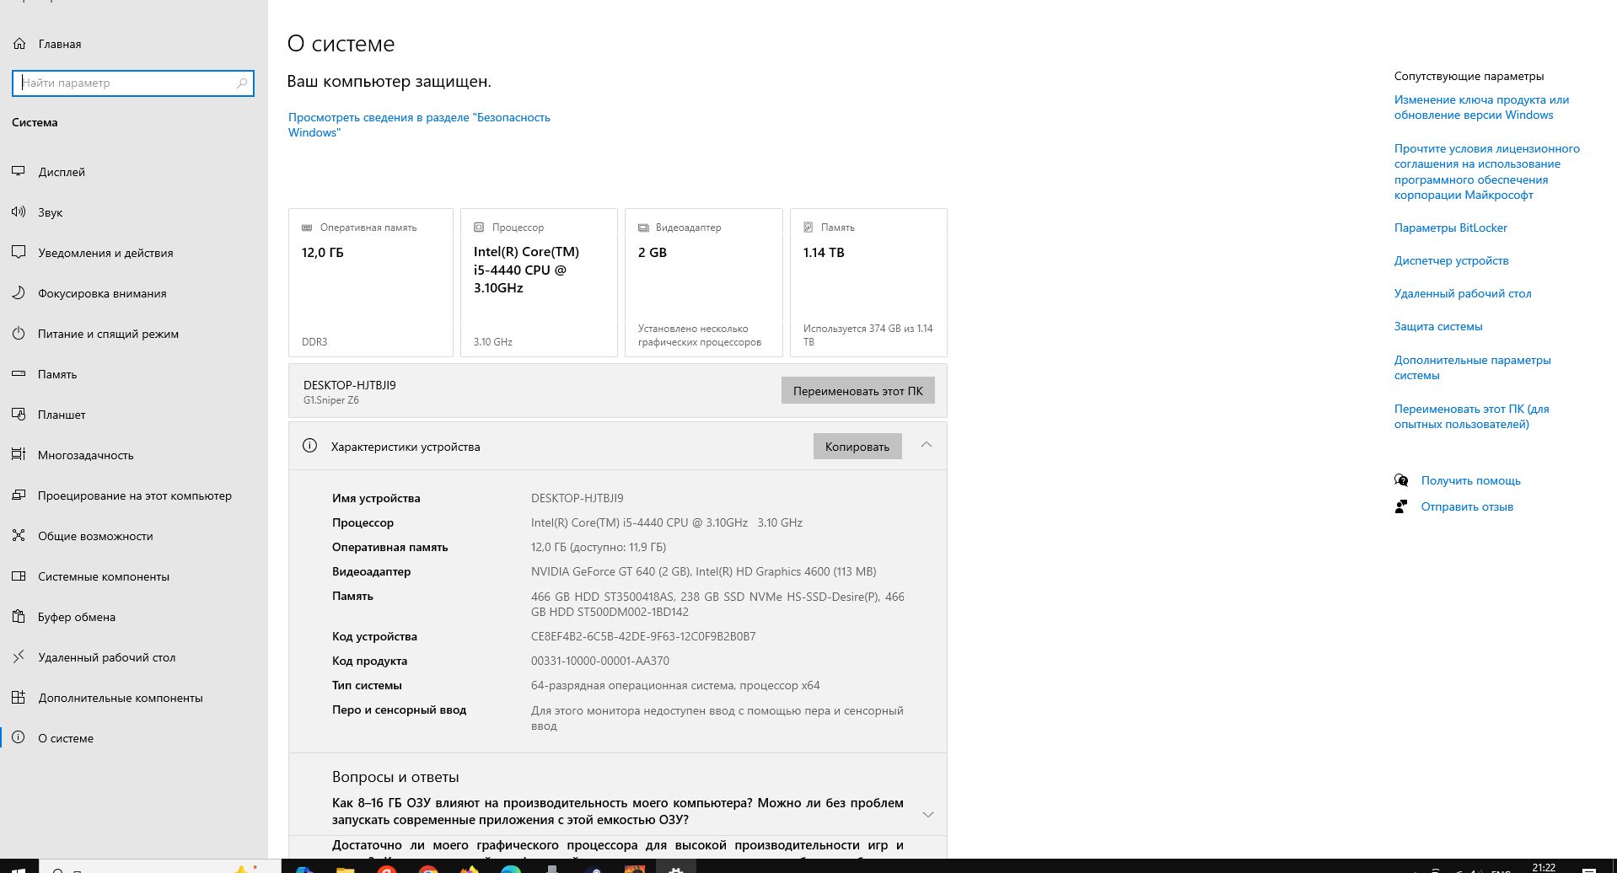This screenshot has height=873, width=1617.
Task: Open the Многозадачность sidebar item
Action: point(85,455)
